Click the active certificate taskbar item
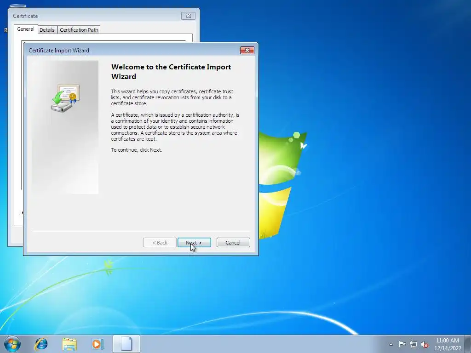This screenshot has width=471, height=353. tap(126, 344)
